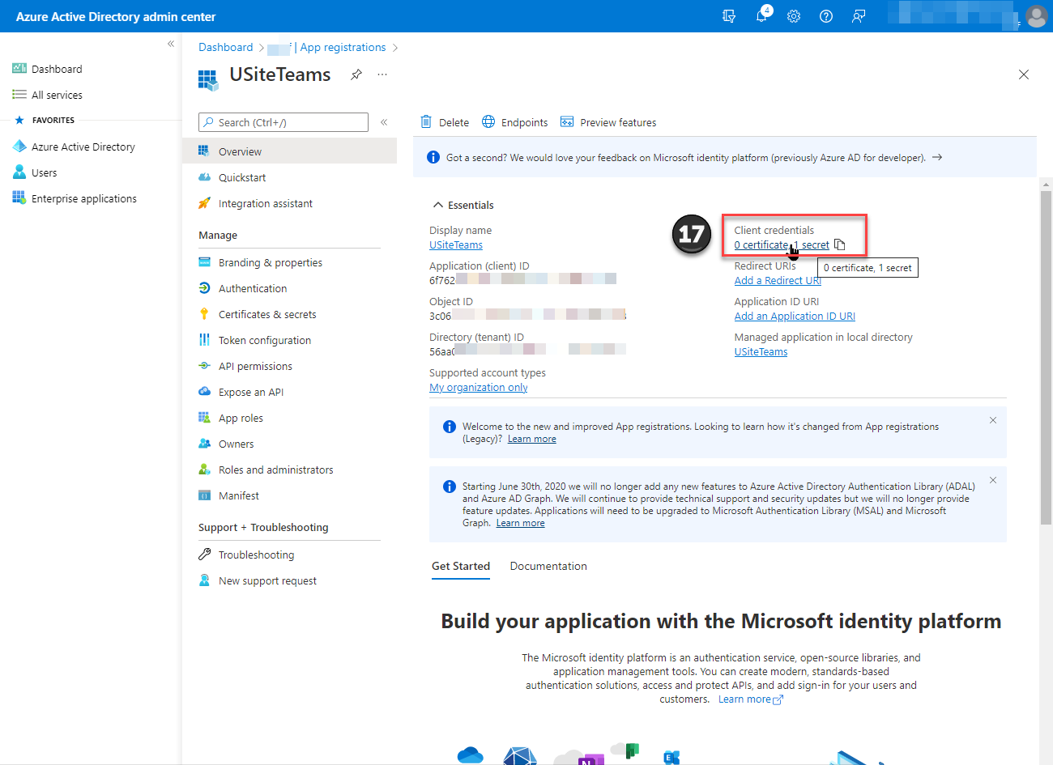Screen dimensions: 1053x765
Task: Click the Endpoints globe icon
Action: click(488, 122)
